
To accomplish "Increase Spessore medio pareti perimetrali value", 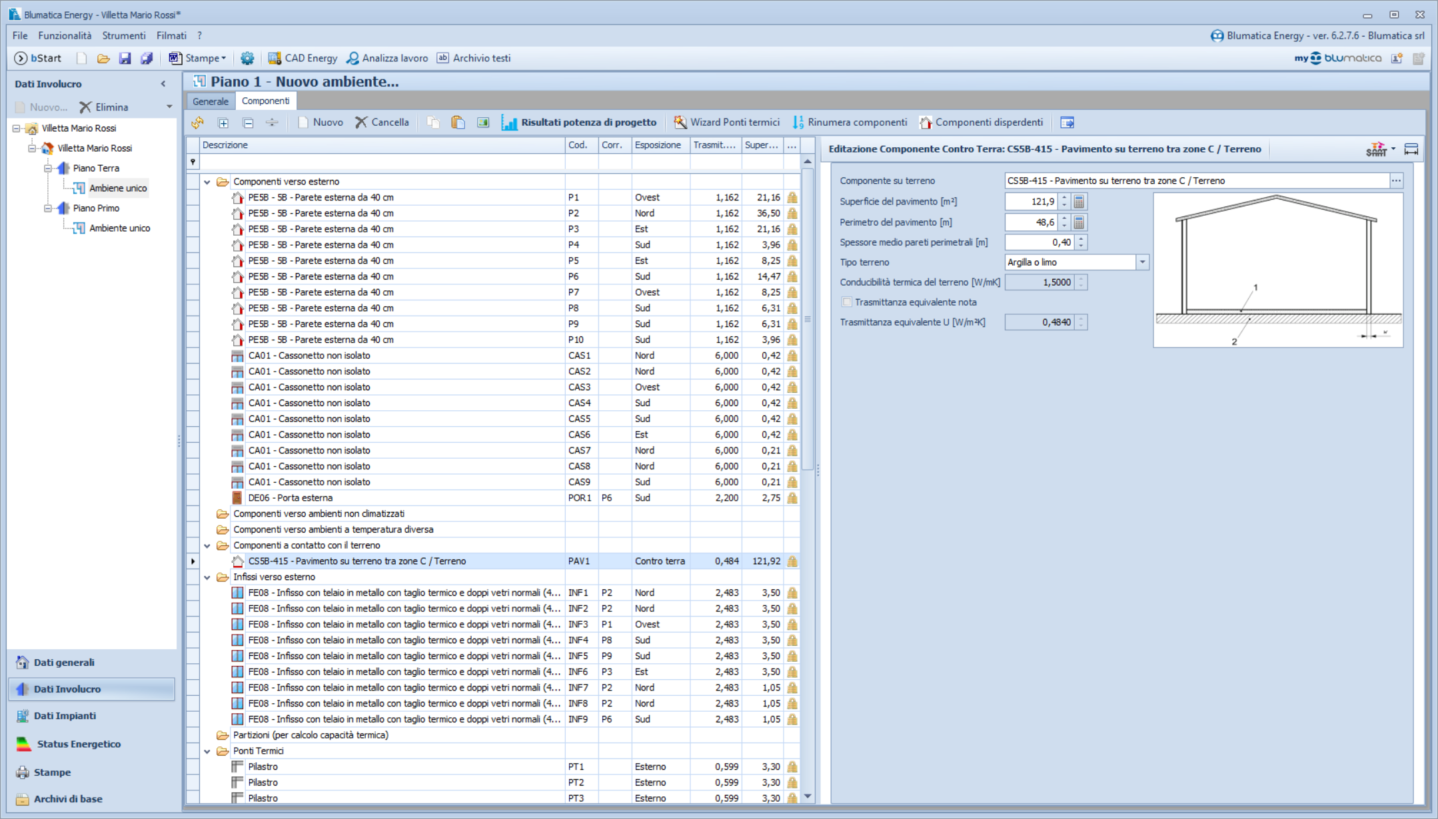I will click(x=1081, y=238).
